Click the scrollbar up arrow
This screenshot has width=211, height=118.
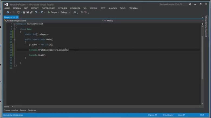(x=202, y=27)
